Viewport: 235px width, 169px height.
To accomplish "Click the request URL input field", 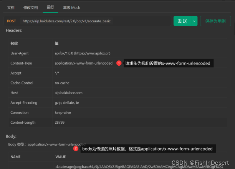I will click(x=95, y=21).
